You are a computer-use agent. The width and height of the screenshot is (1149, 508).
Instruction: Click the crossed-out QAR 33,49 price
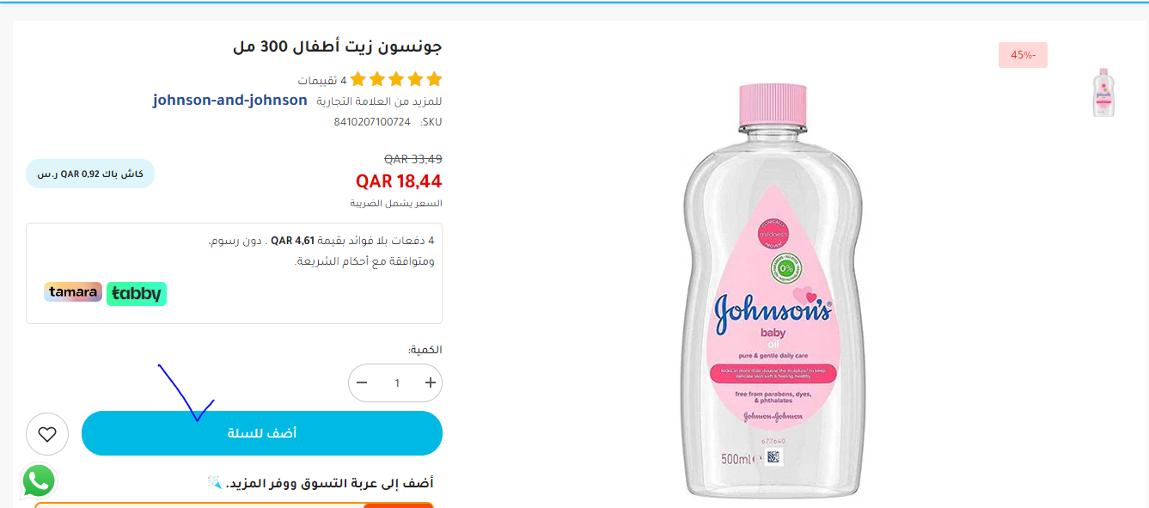[413, 159]
